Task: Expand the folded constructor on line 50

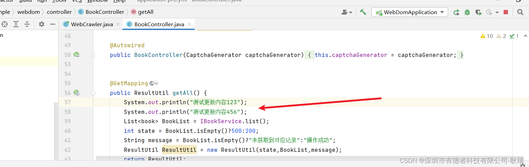Action: (93, 55)
